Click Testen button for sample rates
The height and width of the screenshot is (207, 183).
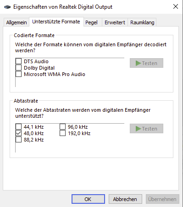pos(146,129)
